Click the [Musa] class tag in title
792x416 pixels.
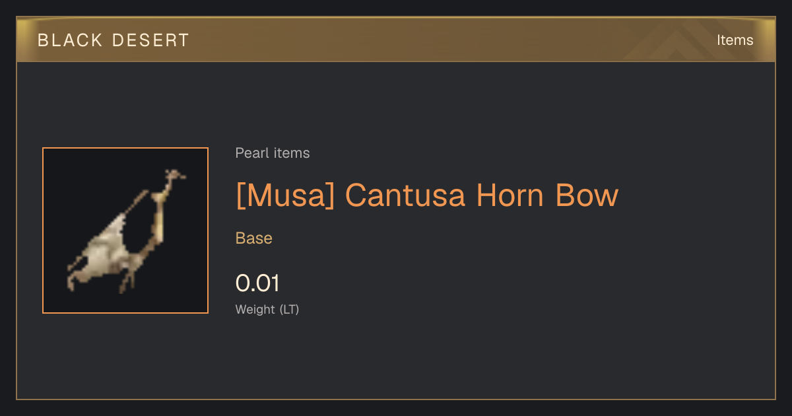285,195
